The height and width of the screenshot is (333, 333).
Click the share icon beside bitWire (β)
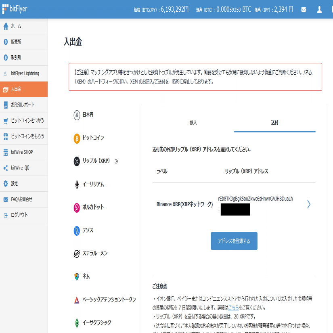pos(6,168)
